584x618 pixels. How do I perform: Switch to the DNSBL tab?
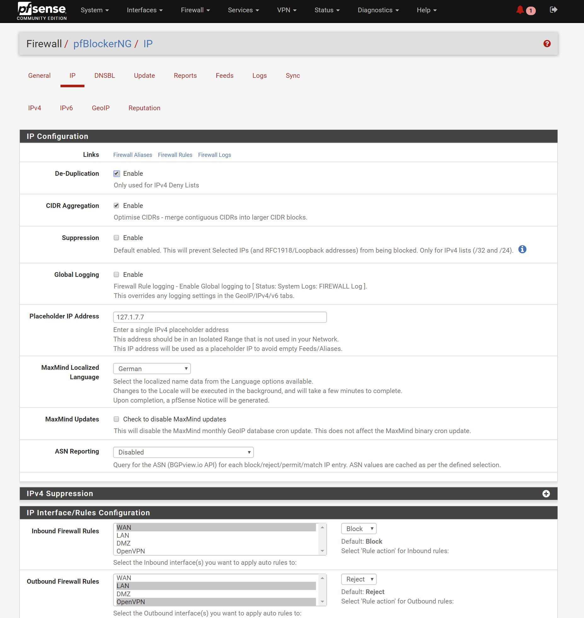click(x=105, y=76)
